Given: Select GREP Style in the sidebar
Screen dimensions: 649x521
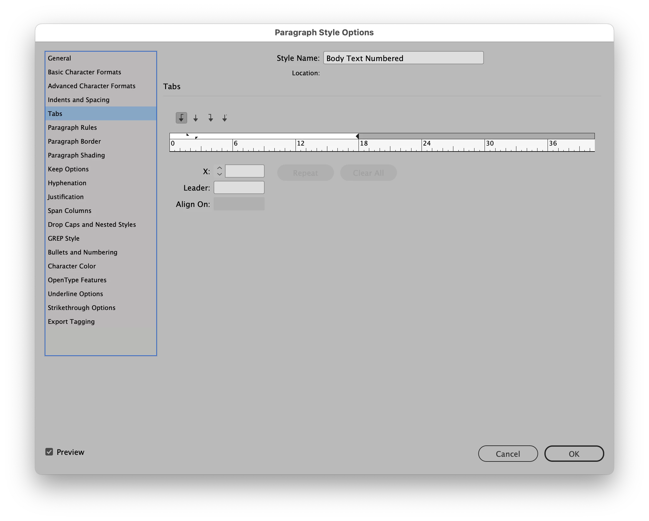Looking at the screenshot, I should pos(64,238).
